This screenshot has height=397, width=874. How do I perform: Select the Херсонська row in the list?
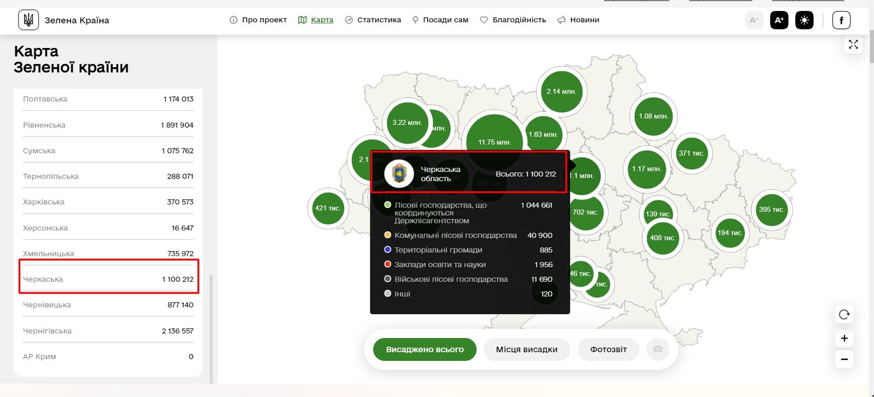pos(108,228)
